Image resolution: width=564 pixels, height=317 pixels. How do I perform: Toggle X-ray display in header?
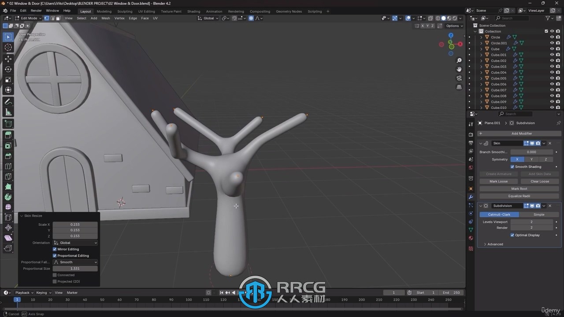pyautogui.click(x=431, y=18)
